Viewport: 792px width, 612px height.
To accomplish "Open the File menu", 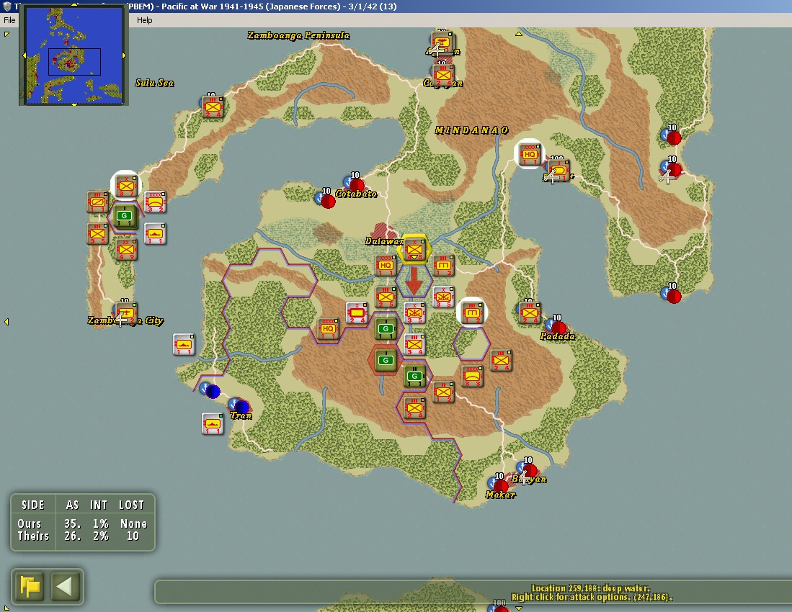I will 9,20.
